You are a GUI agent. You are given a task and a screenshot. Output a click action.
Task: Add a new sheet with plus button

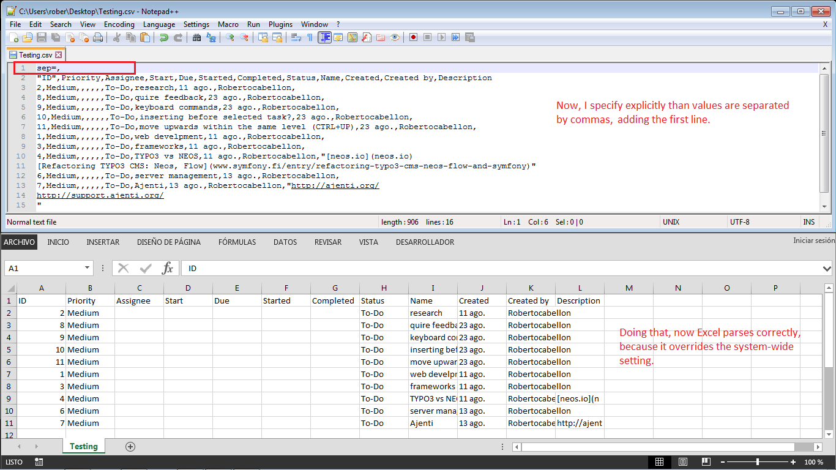coord(130,447)
